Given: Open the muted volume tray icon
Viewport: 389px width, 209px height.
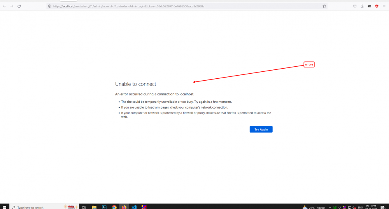Looking at the screenshot, I should (354, 207).
